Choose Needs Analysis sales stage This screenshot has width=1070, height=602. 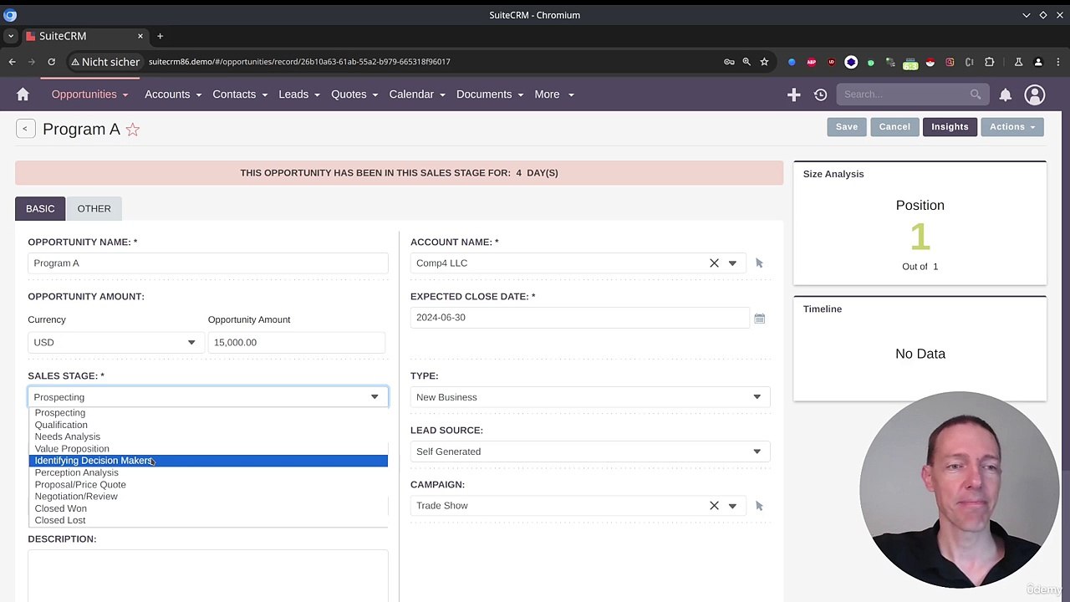[x=208, y=436]
